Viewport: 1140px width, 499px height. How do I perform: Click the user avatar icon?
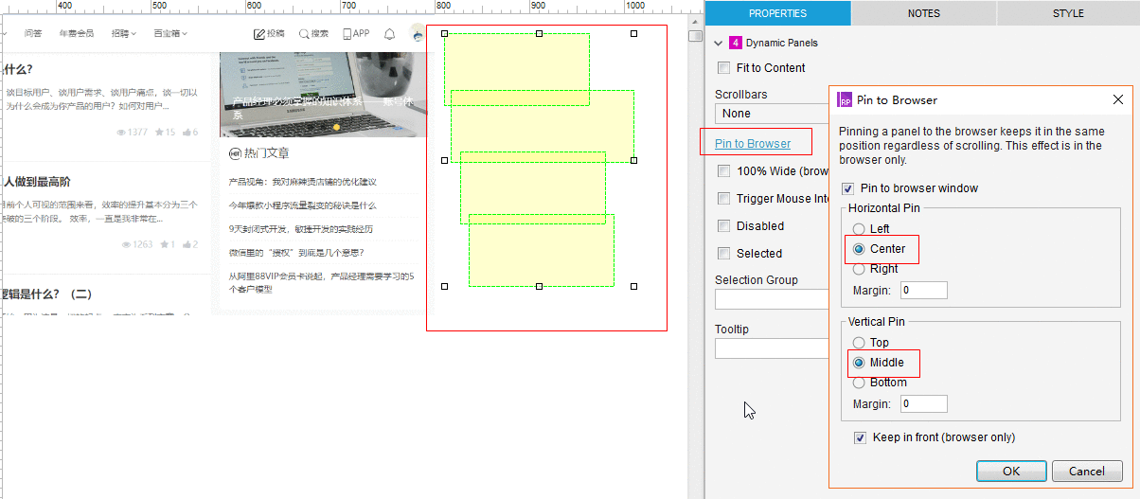418,34
